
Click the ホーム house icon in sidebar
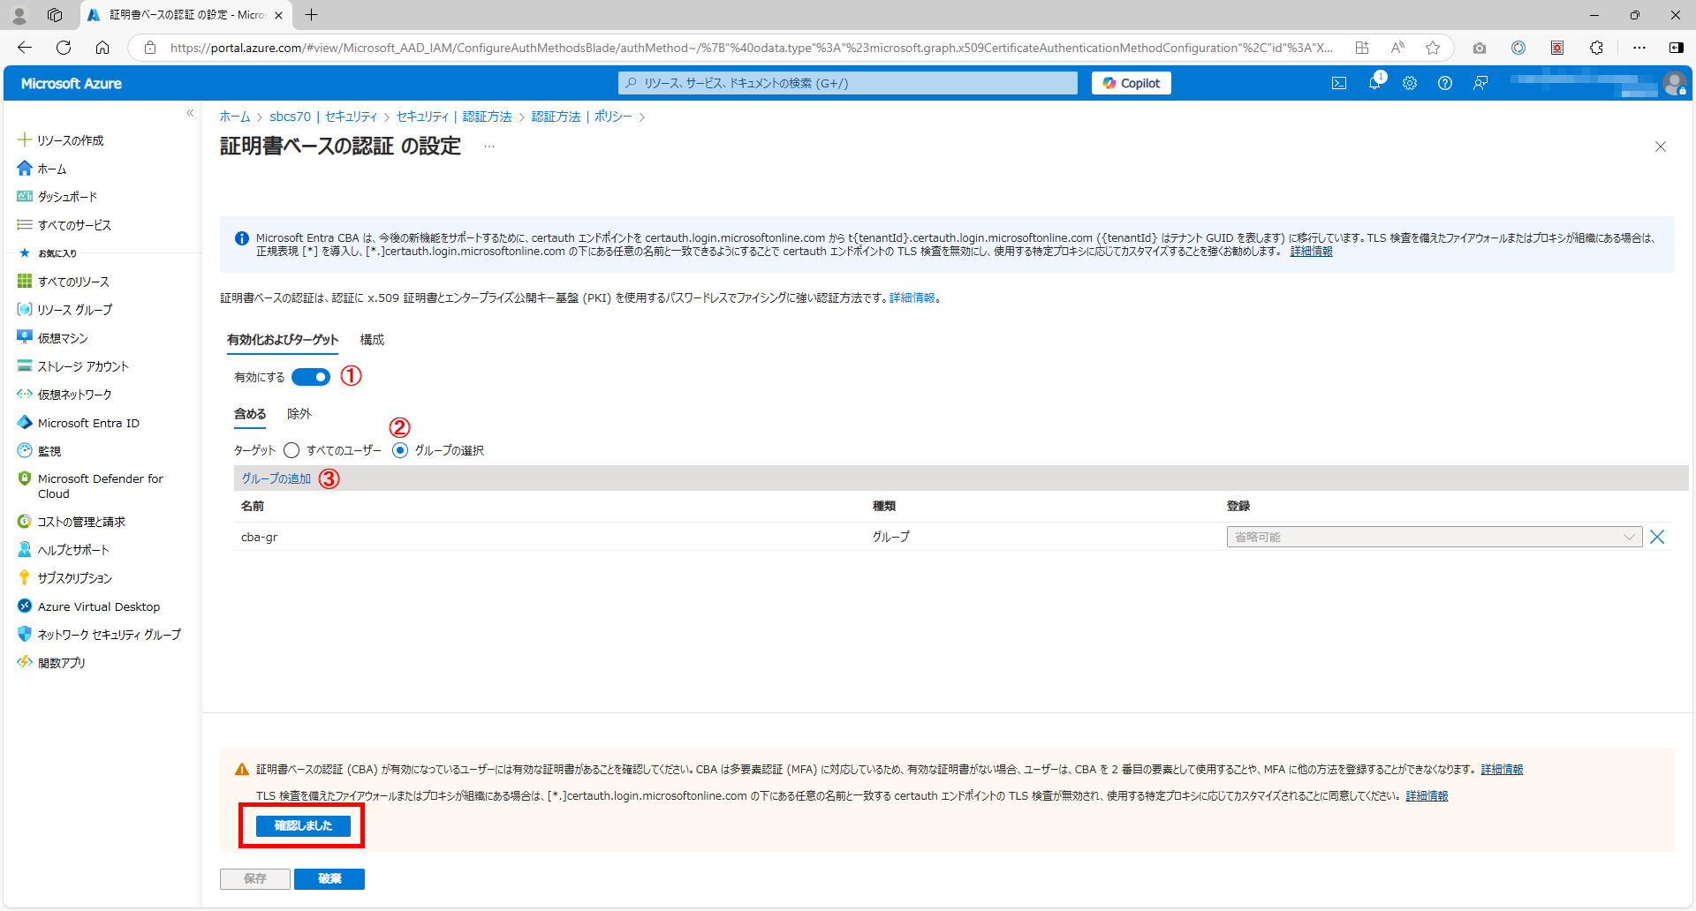click(x=25, y=168)
